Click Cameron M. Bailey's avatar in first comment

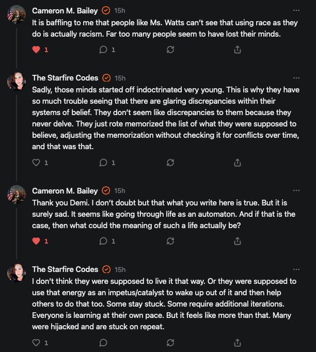(17, 14)
